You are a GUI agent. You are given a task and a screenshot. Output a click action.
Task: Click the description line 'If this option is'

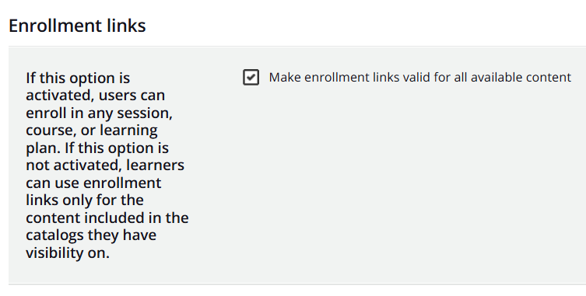(x=78, y=78)
